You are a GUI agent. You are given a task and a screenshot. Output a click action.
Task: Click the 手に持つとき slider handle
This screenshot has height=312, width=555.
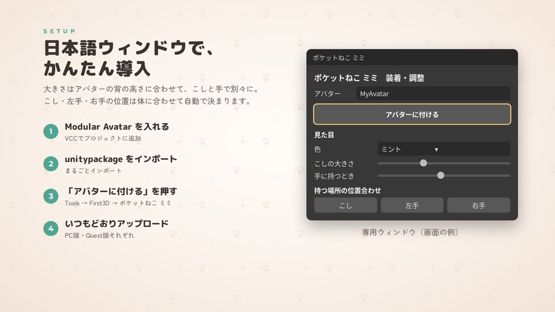coord(441,175)
